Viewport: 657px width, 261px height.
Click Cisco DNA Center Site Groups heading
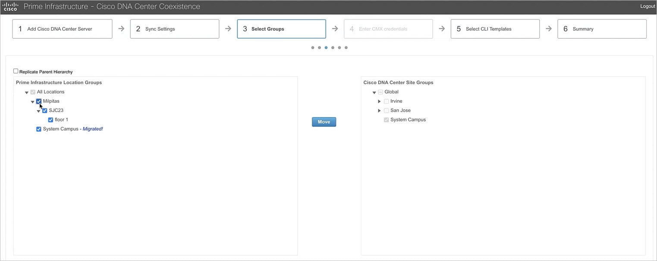(399, 82)
